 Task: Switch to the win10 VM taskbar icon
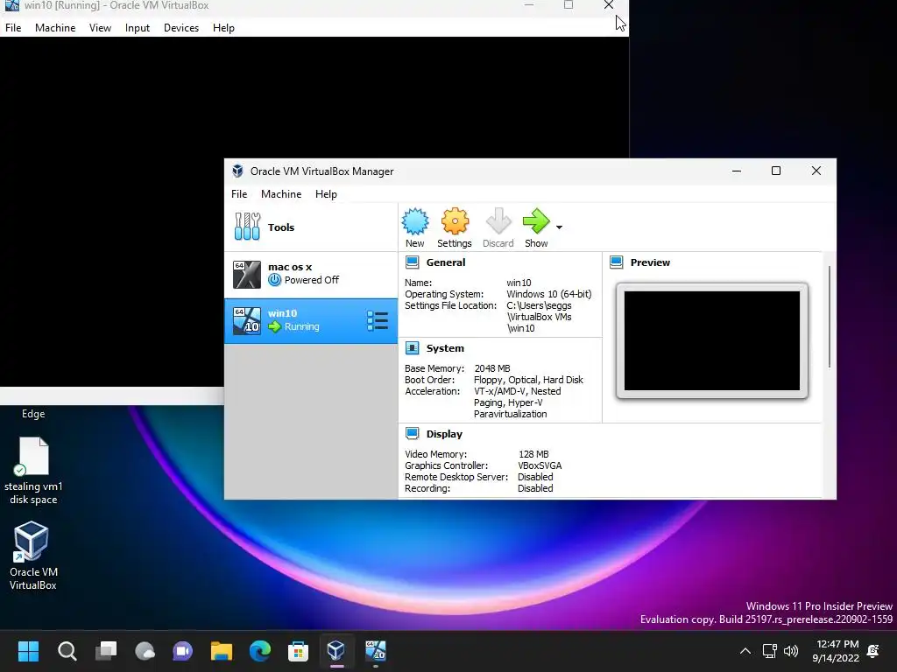pyautogui.click(x=375, y=651)
